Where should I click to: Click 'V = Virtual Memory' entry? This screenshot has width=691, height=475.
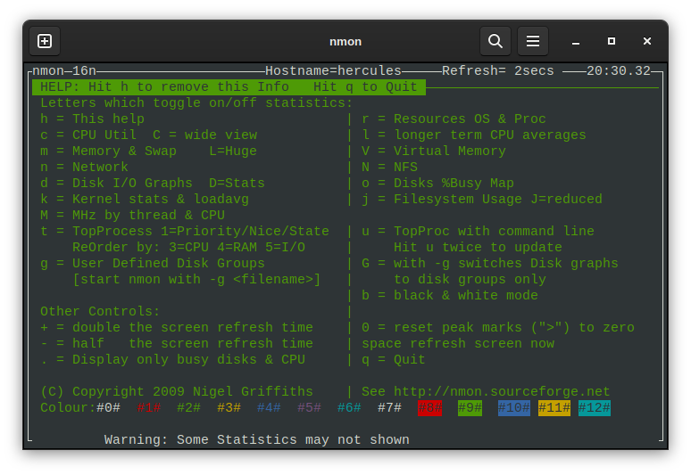434,151
